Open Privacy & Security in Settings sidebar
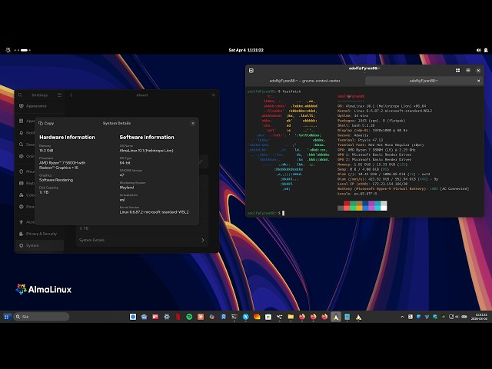The height and width of the screenshot is (369, 492). (x=38, y=234)
